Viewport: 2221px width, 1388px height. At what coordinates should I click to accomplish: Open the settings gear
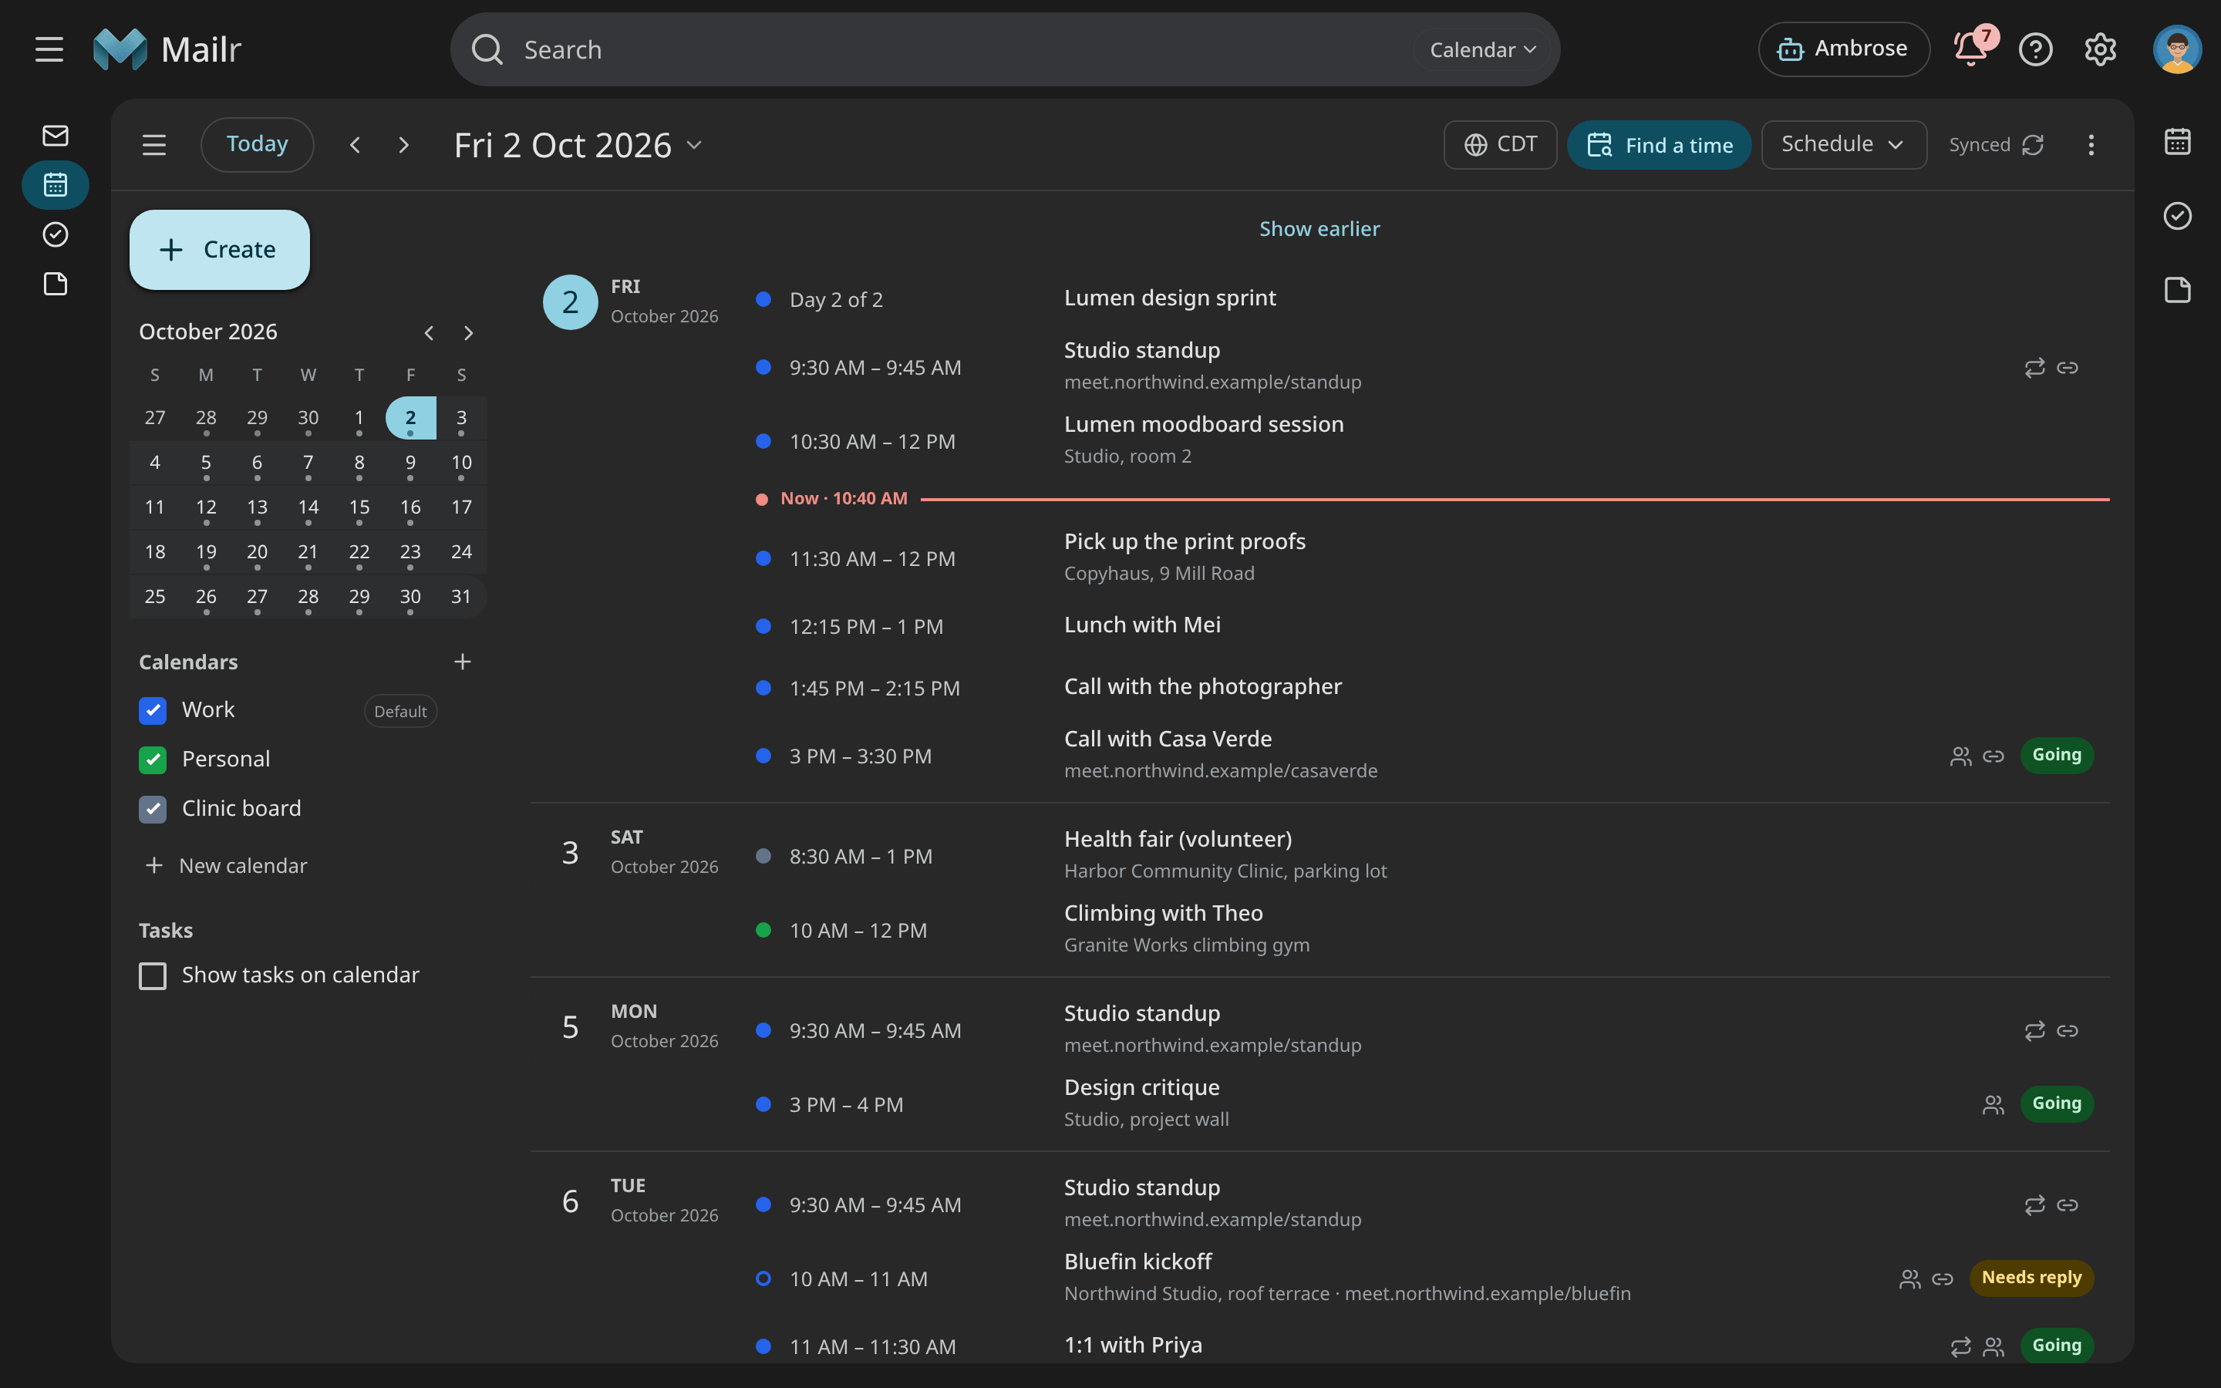[2100, 49]
